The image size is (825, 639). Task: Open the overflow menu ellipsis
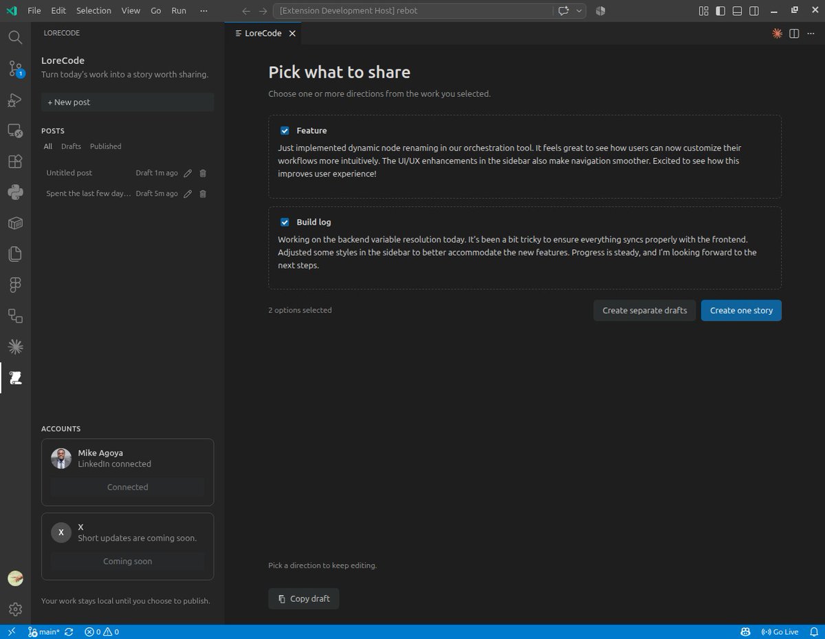(x=203, y=11)
